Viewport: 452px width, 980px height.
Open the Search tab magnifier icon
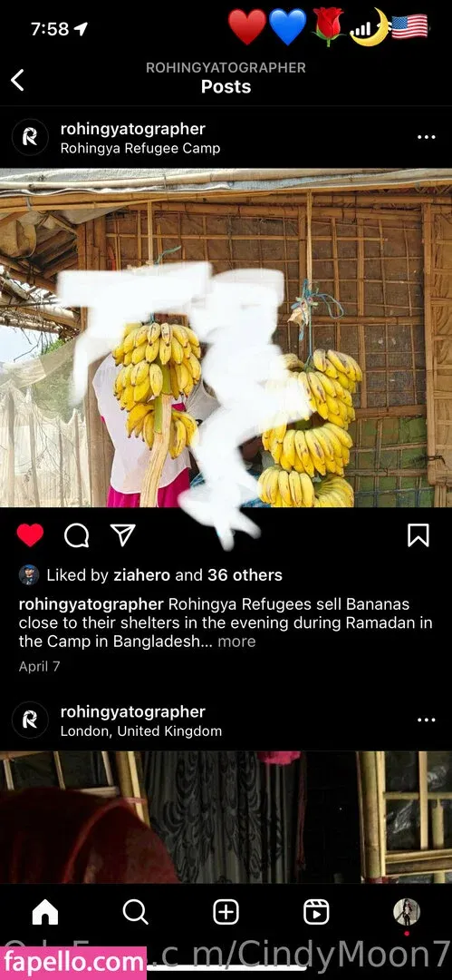pyautogui.click(x=135, y=913)
